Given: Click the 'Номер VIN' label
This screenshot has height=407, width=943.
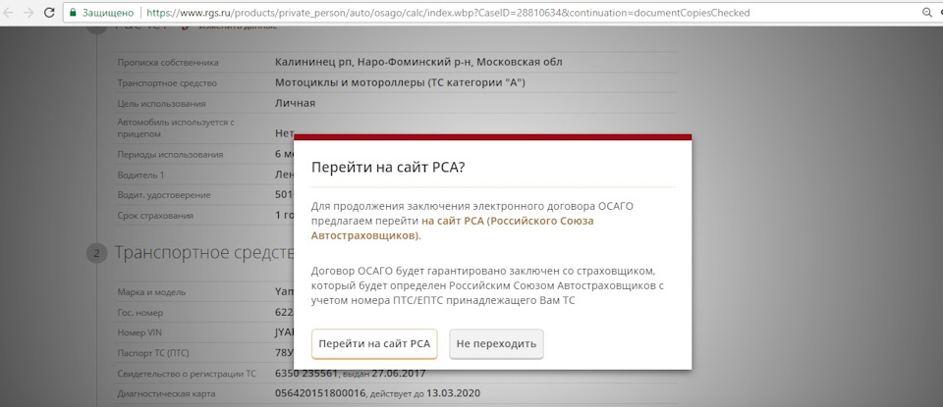Looking at the screenshot, I should pos(139,333).
